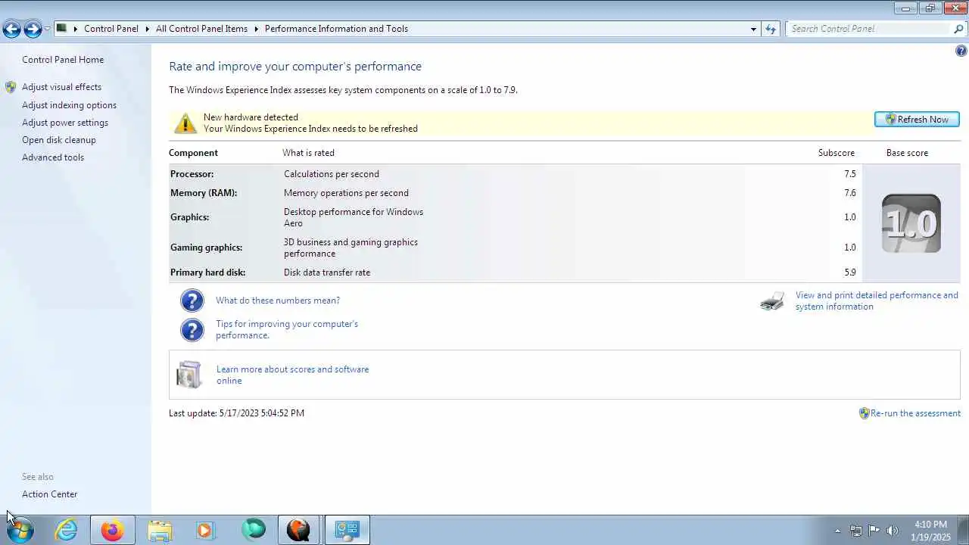Click the 'Processor:' row label
969x545 pixels.
(x=192, y=174)
